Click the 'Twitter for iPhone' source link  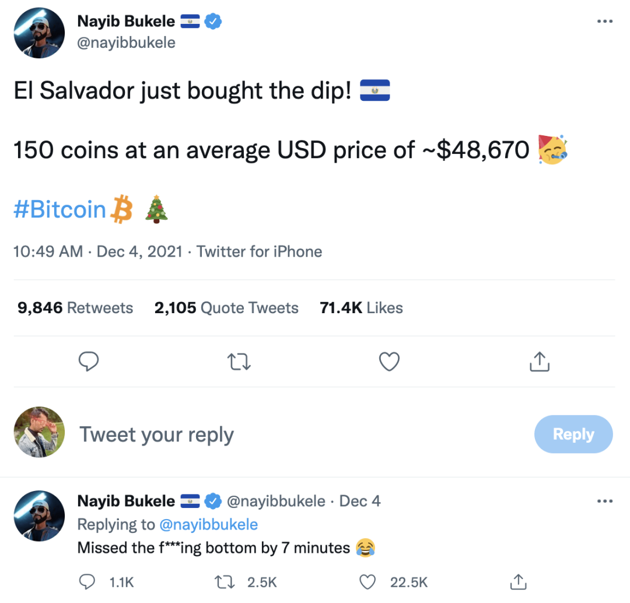click(259, 252)
